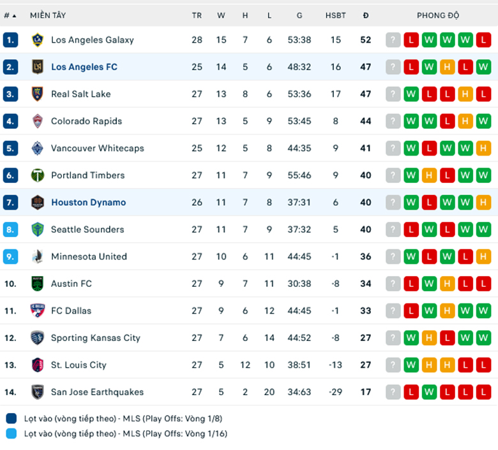Click the Los Angeles Galaxy team logo

38,40
